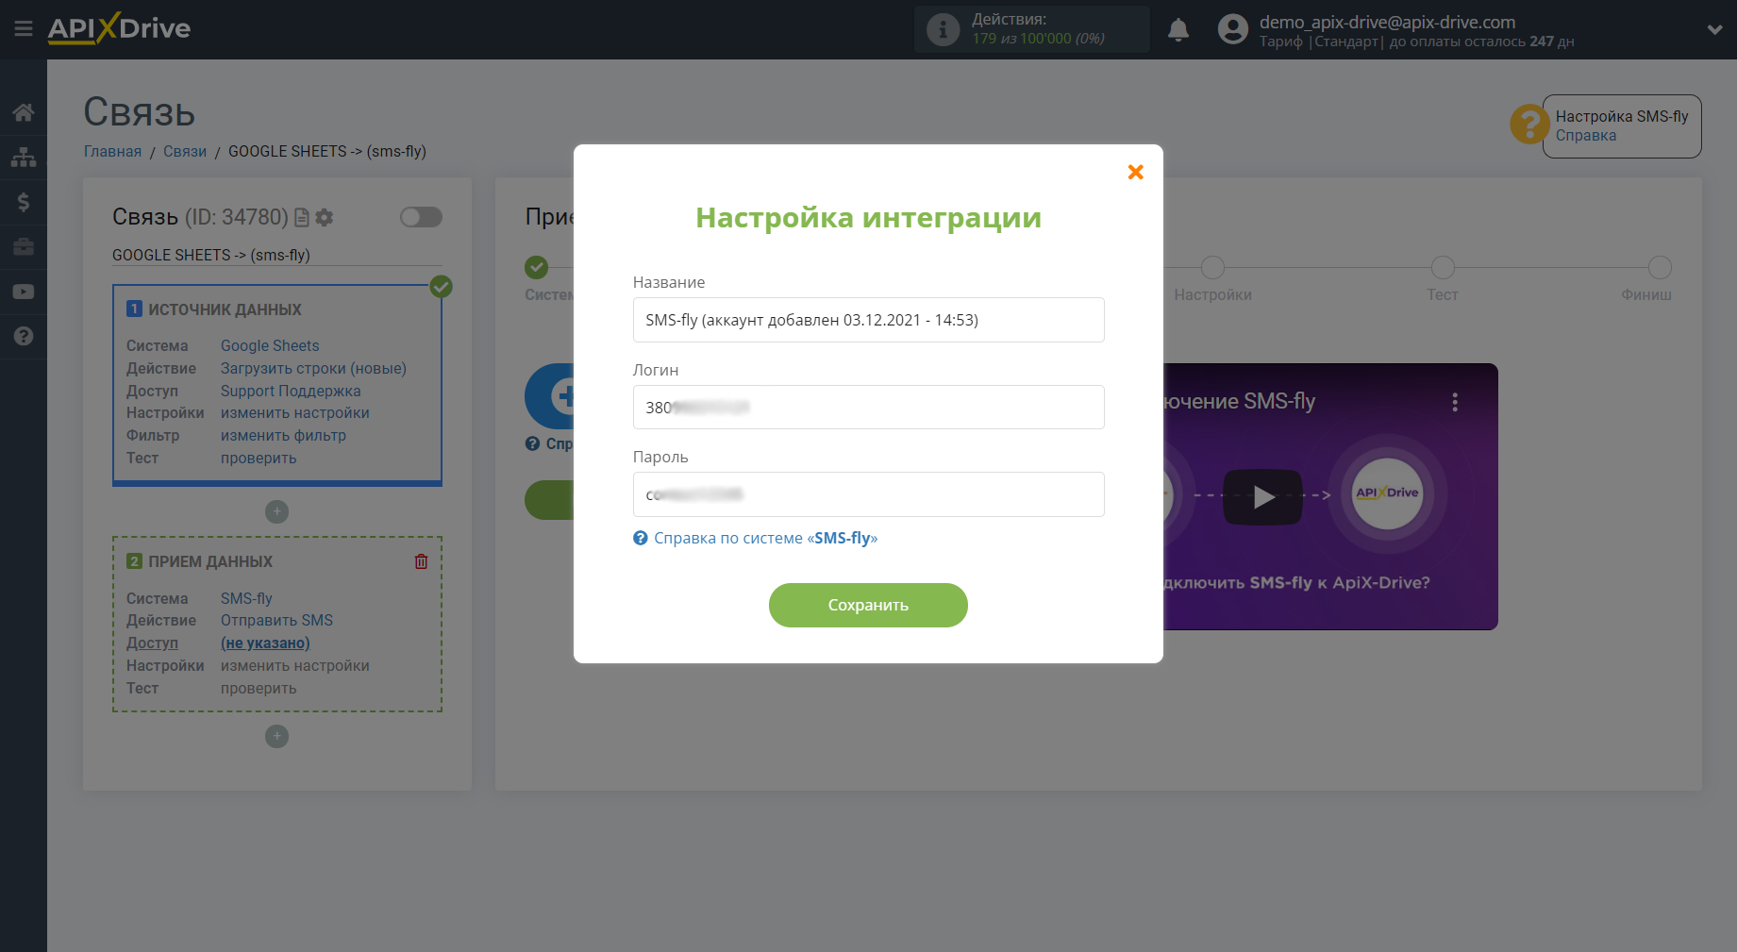Click the Сохранить button

[868, 605]
